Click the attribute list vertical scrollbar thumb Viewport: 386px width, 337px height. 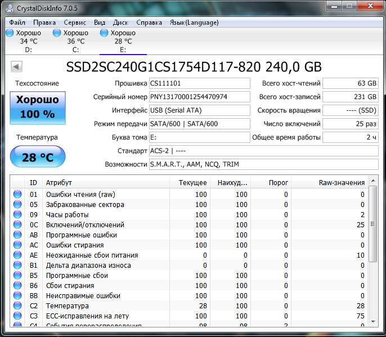pyautogui.click(x=373, y=224)
